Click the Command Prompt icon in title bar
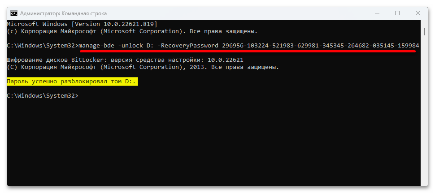The image size is (435, 193). 14,13
